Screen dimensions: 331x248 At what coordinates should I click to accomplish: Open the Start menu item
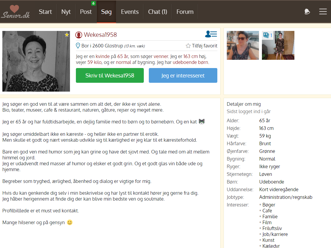[45, 12]
